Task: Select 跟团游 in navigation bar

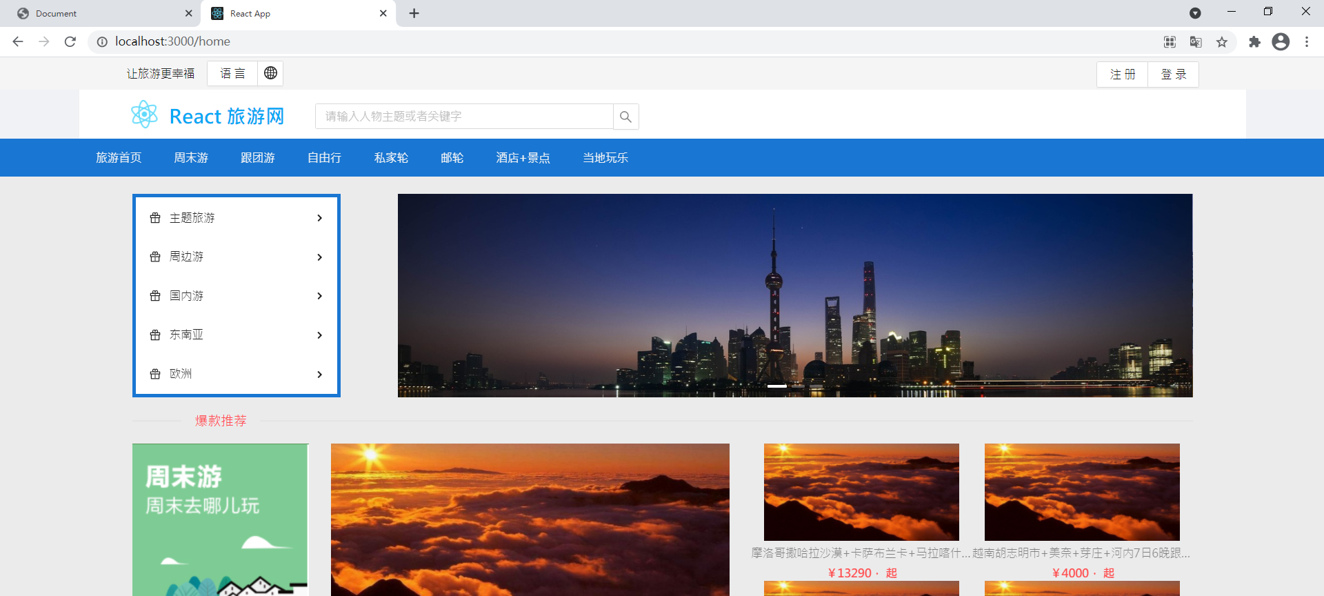Action: pos(258,157)
